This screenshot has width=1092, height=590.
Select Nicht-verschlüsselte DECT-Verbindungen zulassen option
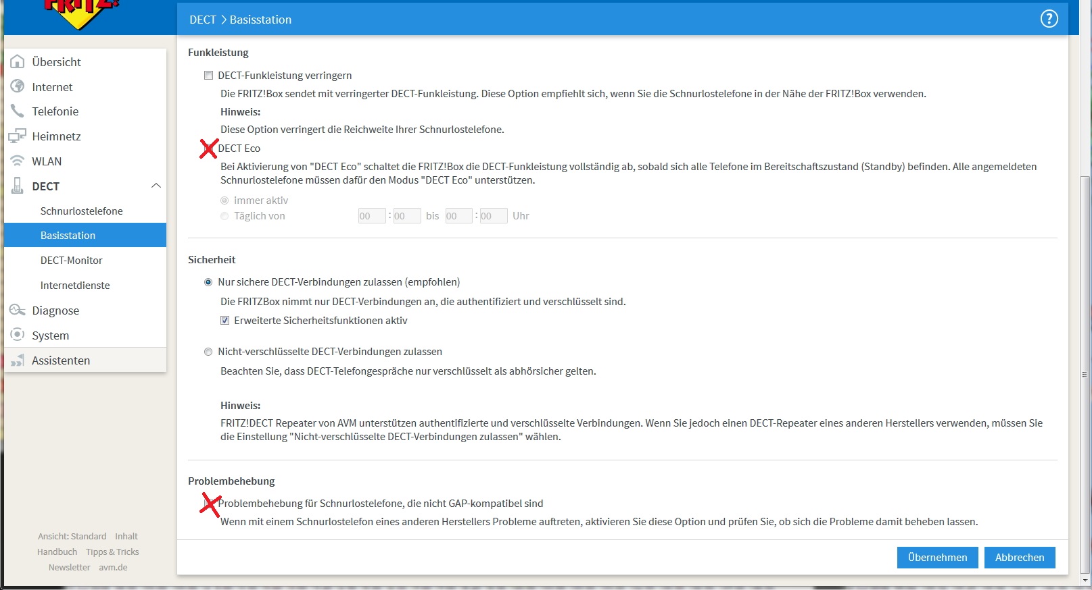208,352
